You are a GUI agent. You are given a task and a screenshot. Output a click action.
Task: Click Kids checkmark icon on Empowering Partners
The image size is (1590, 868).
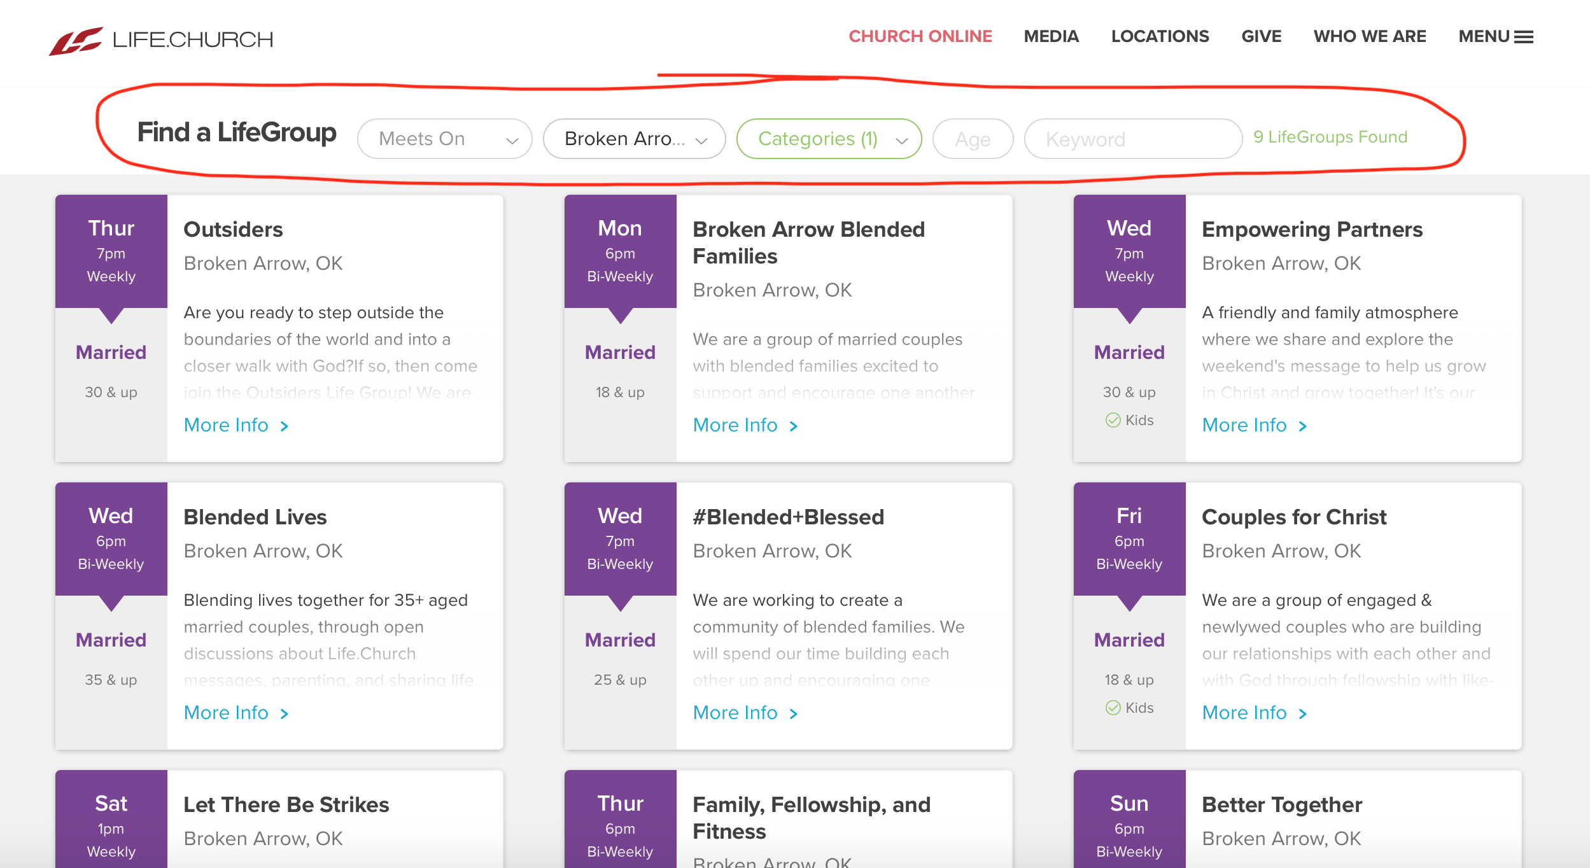click(x=1113, y=420)
